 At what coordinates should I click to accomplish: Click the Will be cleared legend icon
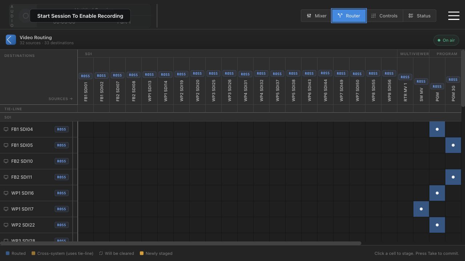pos(101,253)
